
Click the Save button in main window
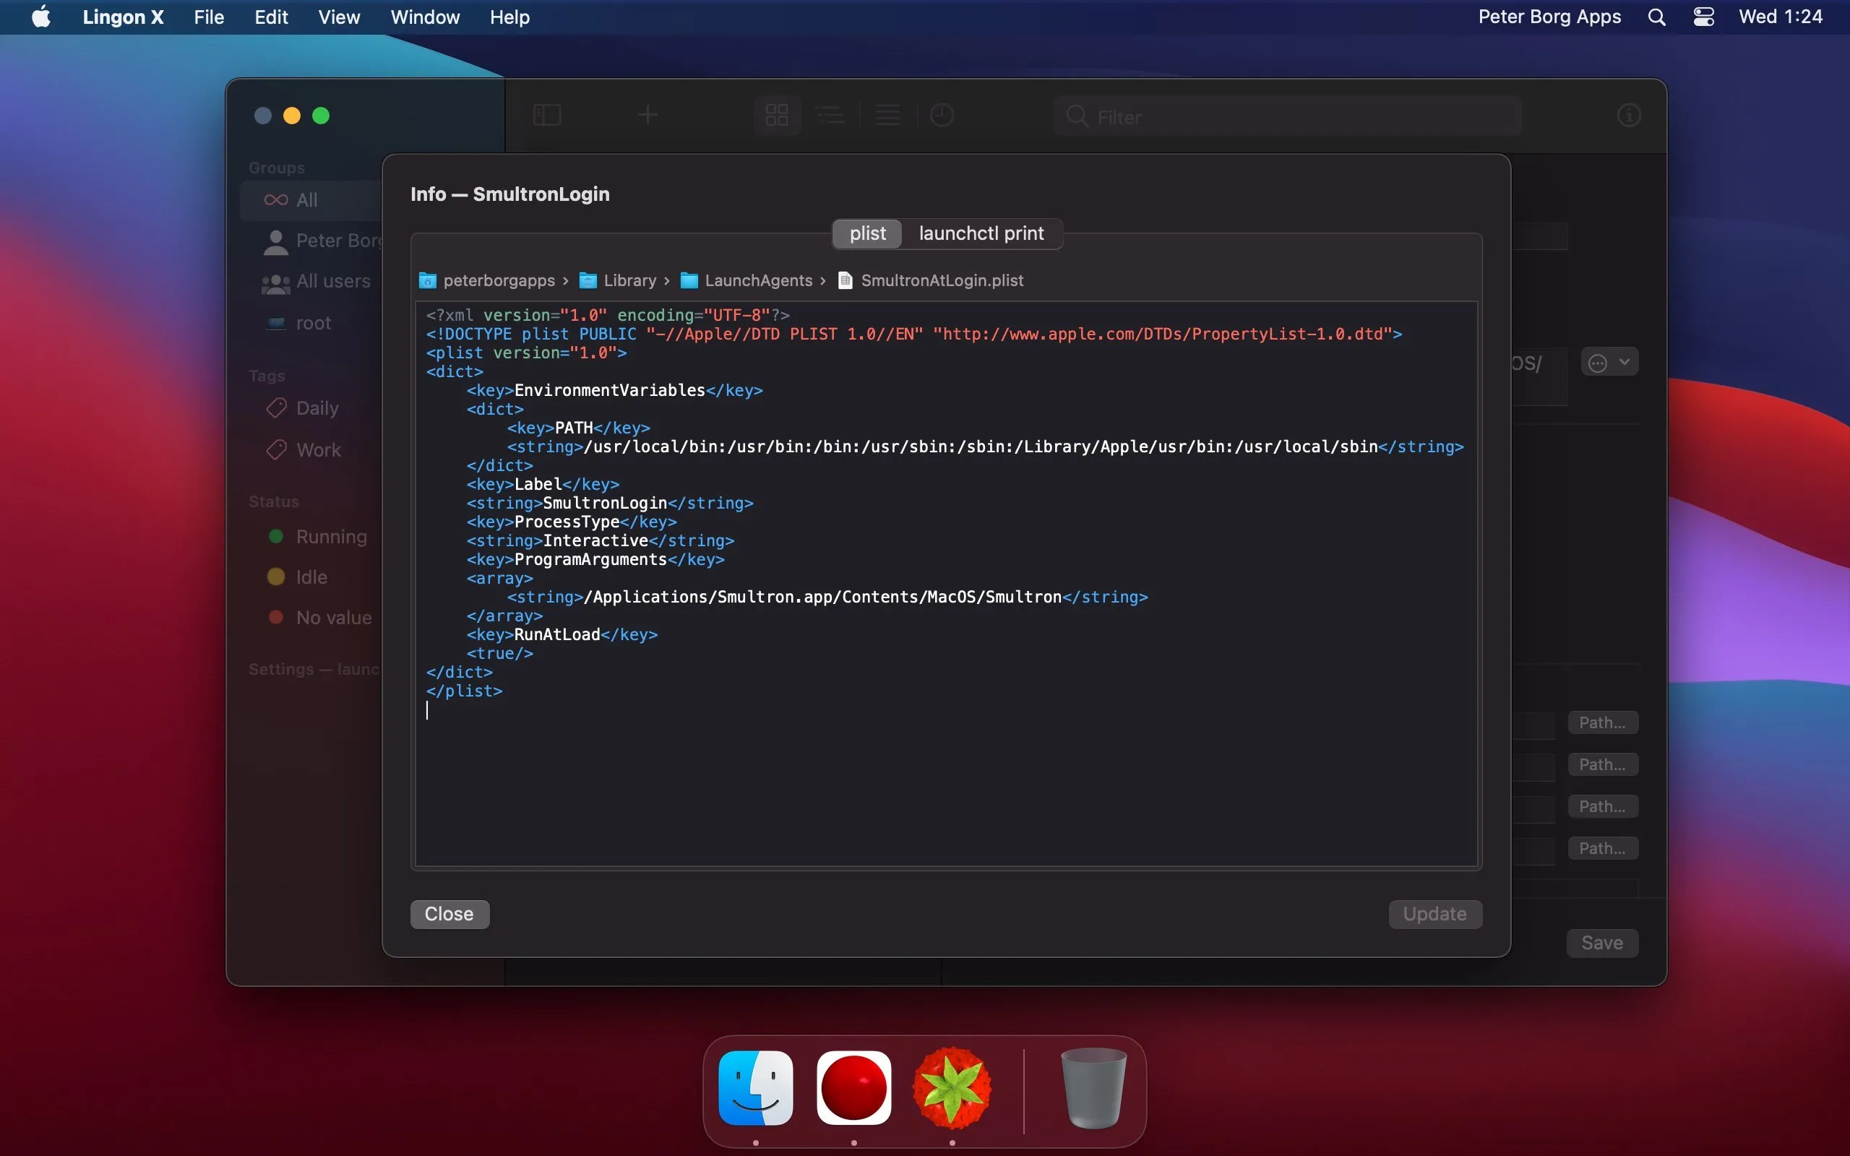[1601, 943]
